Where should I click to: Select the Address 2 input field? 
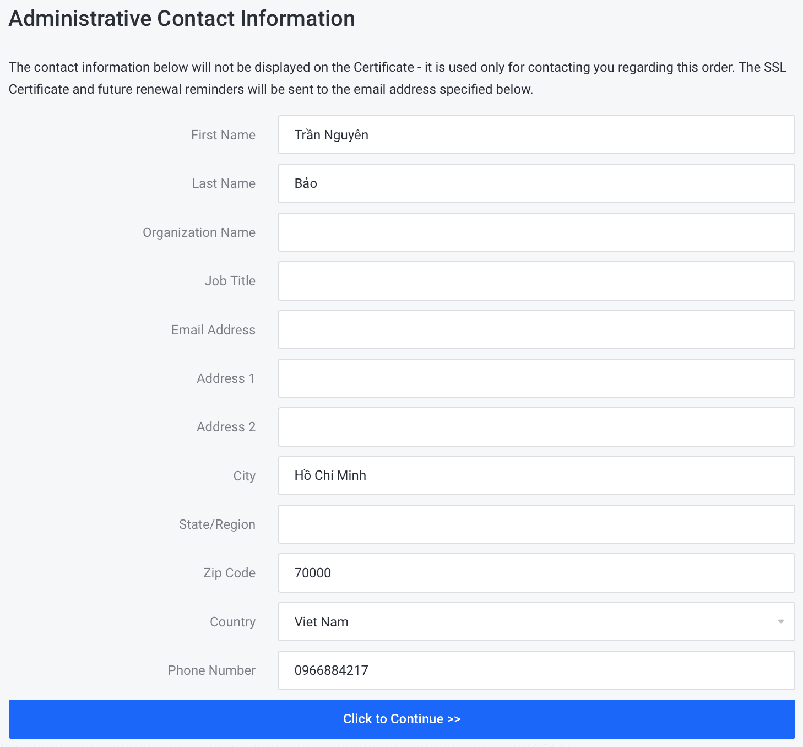coord(536,427)
